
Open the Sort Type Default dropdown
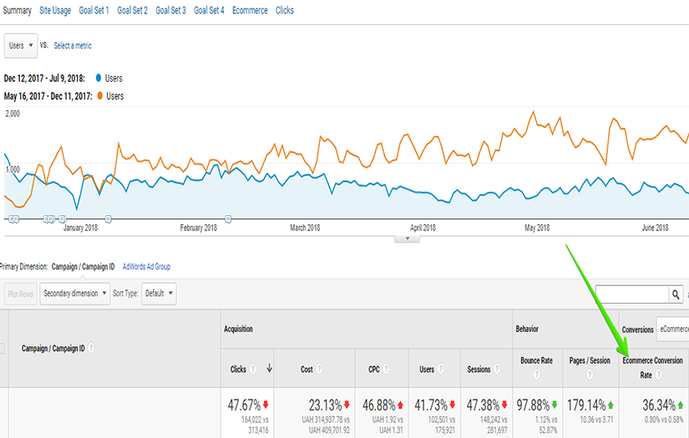pos(159,294)
